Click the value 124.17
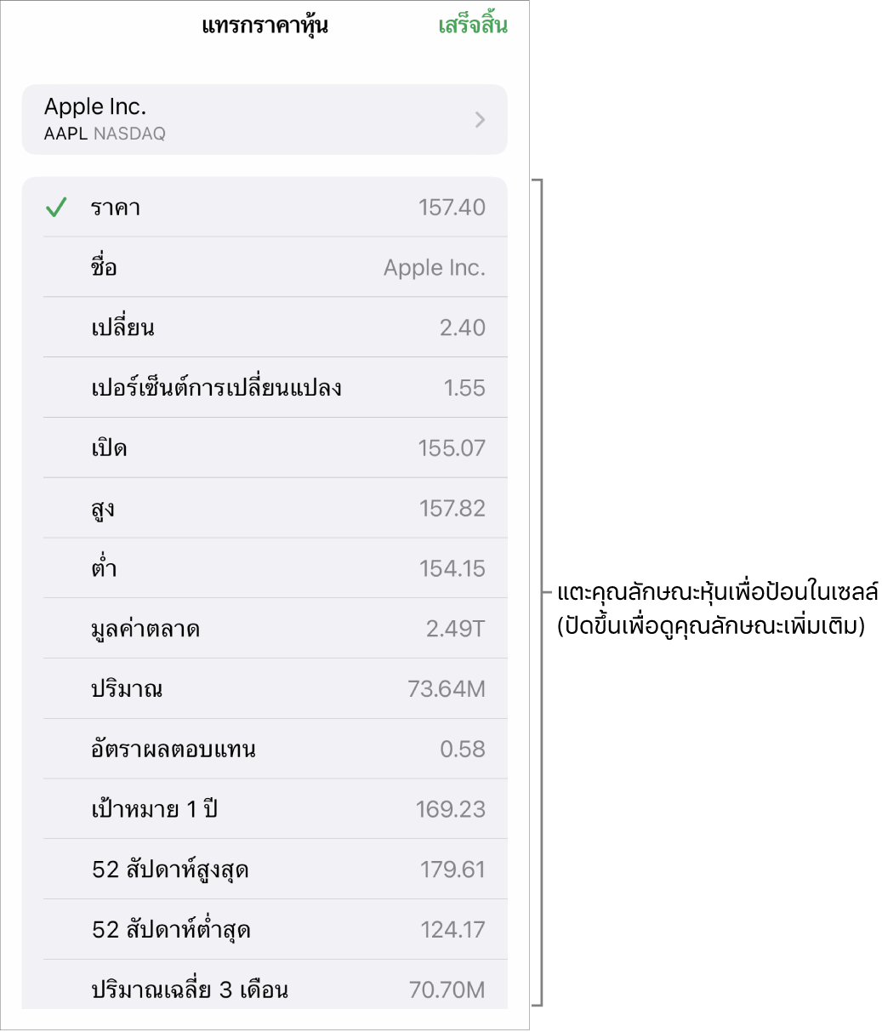882x1032 pixels. click(453, 931)
